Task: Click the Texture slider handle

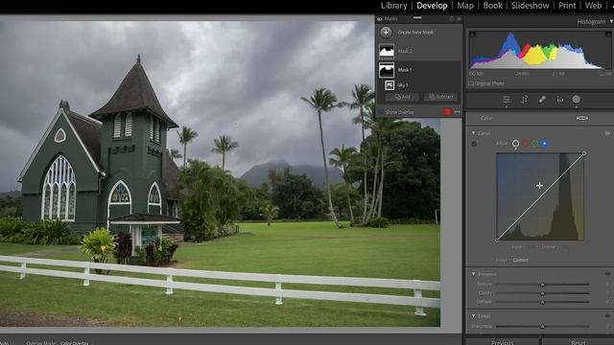Action: 542,285
